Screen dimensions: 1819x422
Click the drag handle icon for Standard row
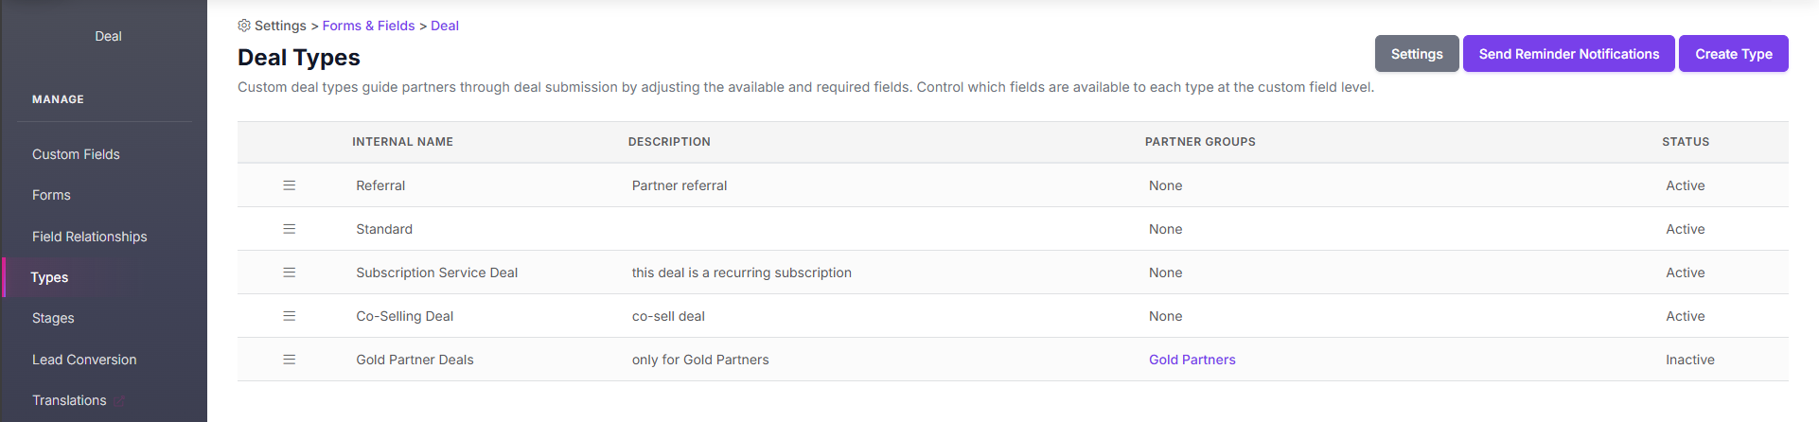pos(290,229)
